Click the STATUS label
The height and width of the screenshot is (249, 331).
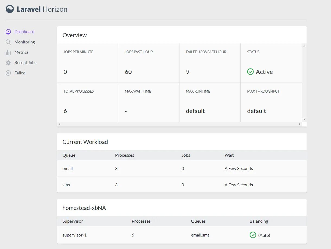[253, 52]
